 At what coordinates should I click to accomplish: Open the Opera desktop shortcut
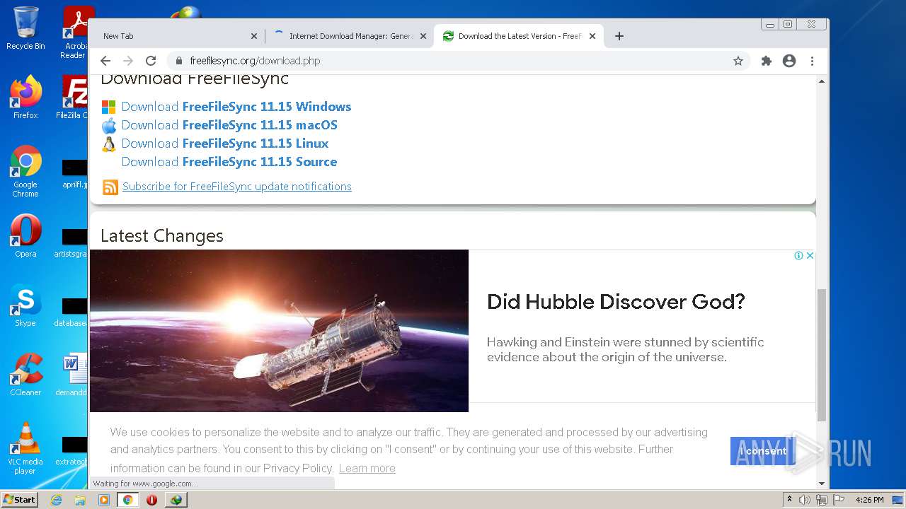click(x=25, y=236)
